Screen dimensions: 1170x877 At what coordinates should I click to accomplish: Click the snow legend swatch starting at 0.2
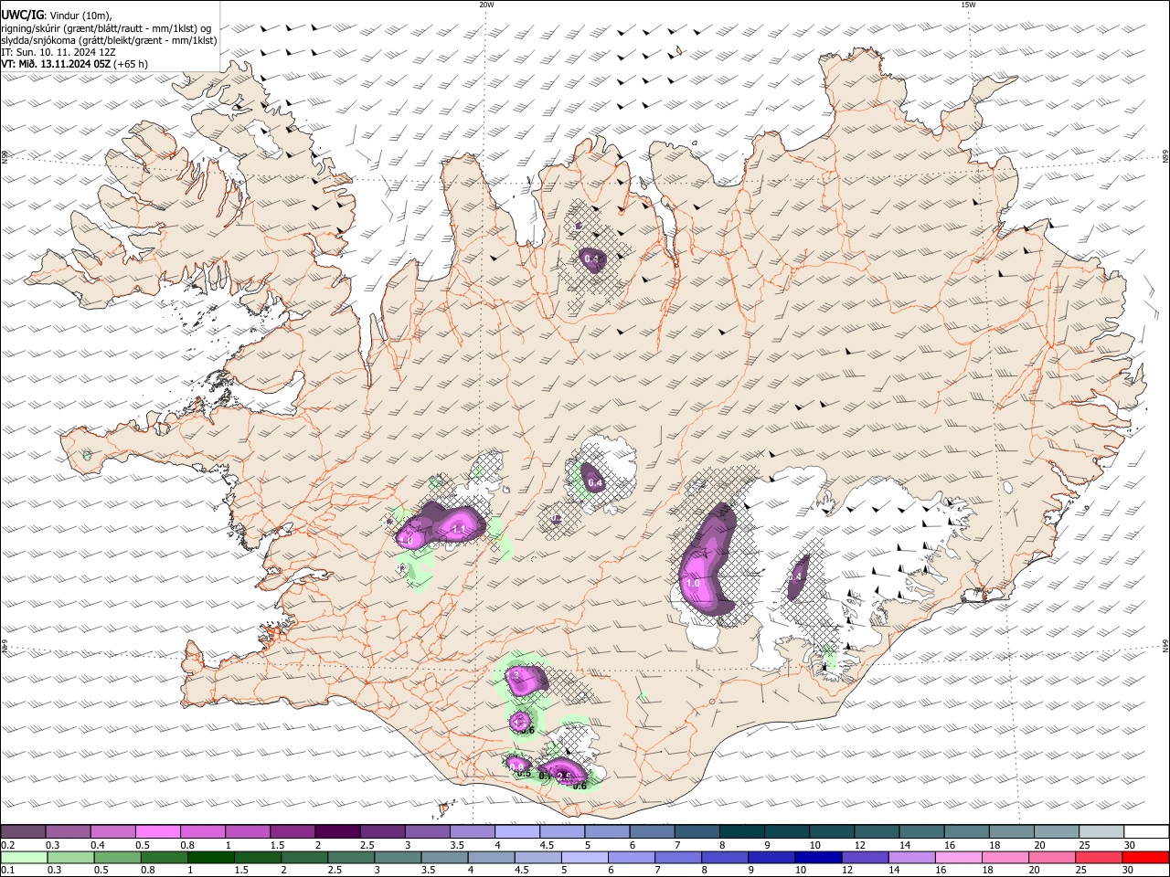coord(23,832)
